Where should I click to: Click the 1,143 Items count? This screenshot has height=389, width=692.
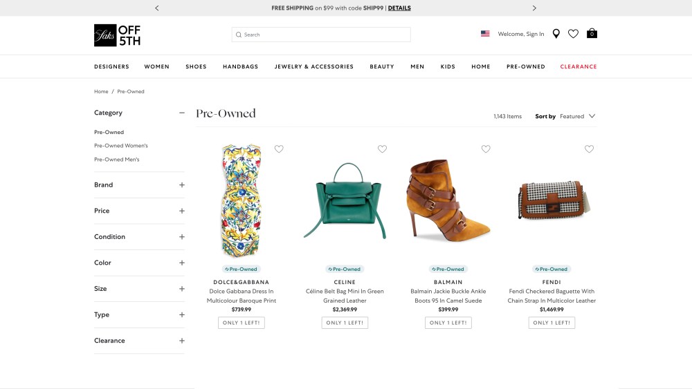507,117
